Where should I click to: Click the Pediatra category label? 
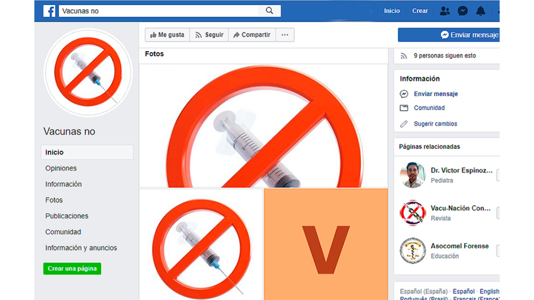pyautogui.click(x=442, y=181)
